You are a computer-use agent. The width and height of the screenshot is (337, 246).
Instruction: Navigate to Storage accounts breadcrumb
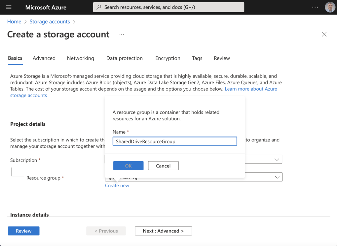(50, 21)
